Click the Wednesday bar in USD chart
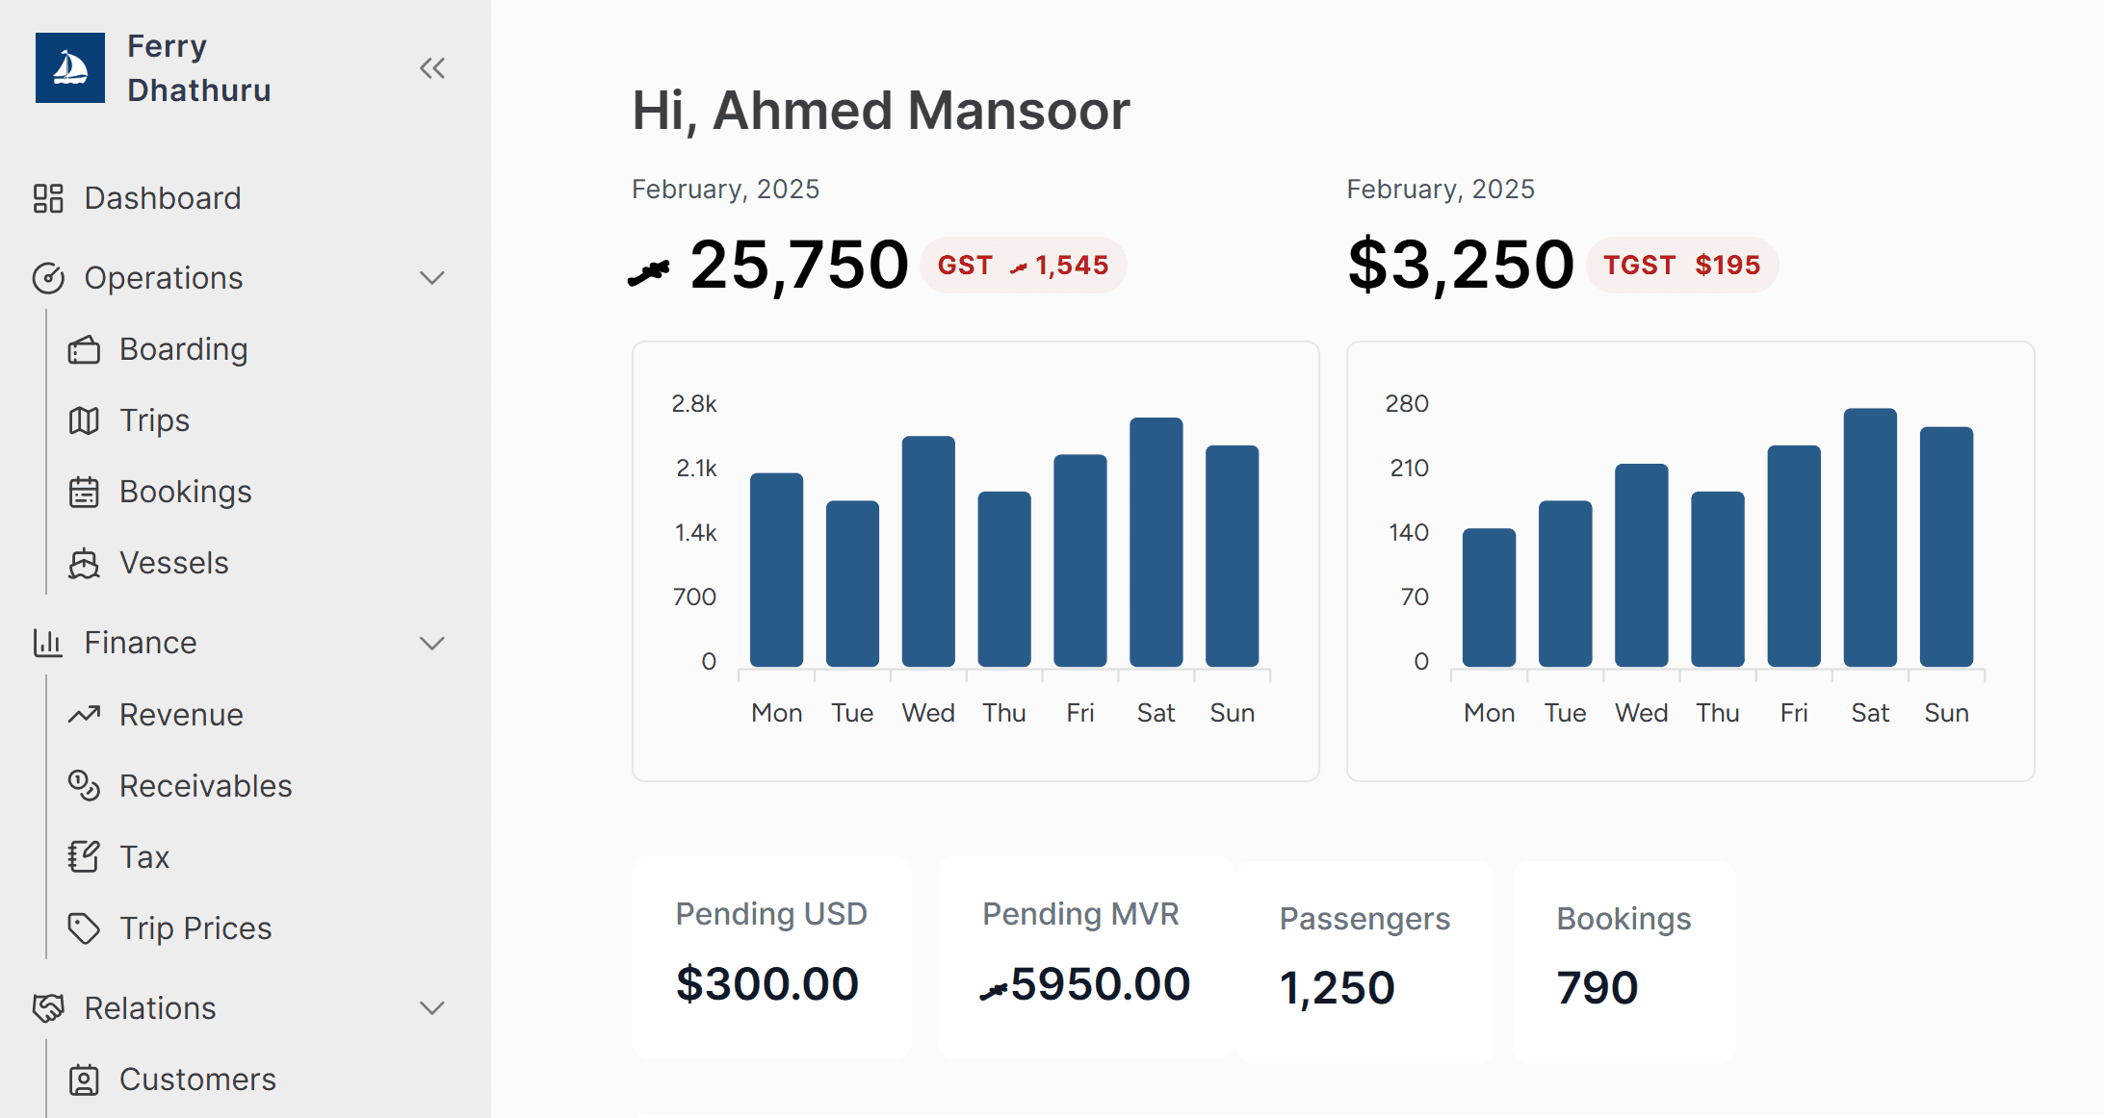This screenshot has height=1118, width=2104. point(1641,566)
